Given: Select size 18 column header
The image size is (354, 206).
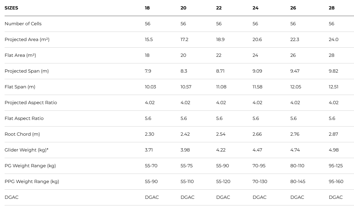Looking at the screenshot, I should click(x=147, y=8).
